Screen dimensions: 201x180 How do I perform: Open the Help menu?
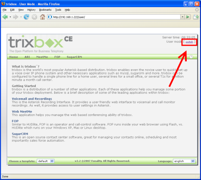click(67, 10)
